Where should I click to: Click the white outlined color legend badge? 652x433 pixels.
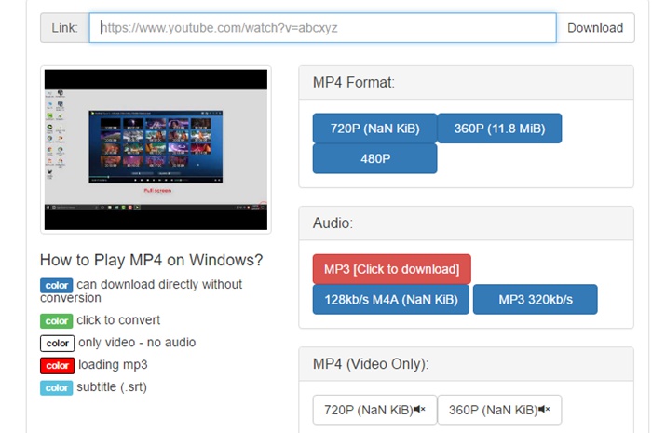tap(58, 344)
